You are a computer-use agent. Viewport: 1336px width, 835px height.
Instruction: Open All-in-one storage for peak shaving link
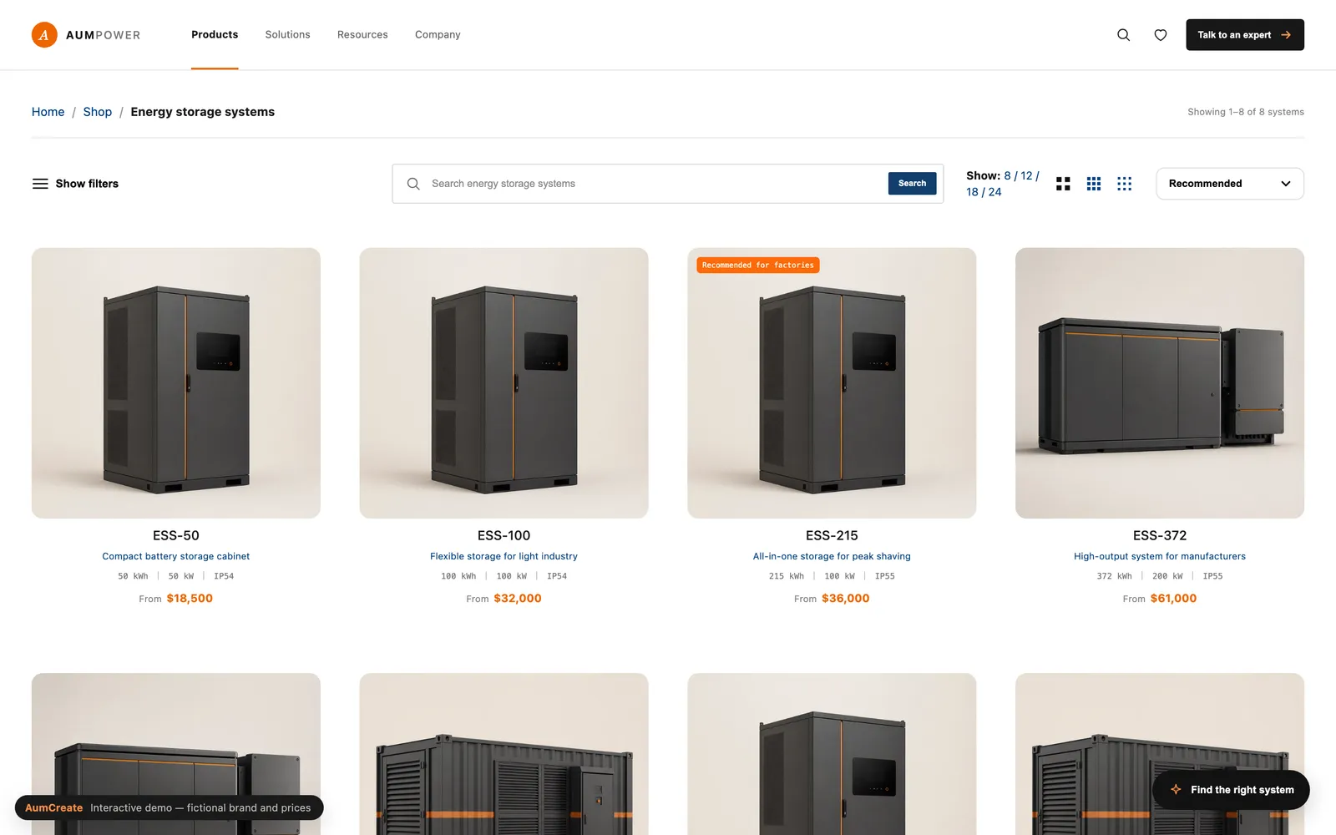[x=832, y=556]
